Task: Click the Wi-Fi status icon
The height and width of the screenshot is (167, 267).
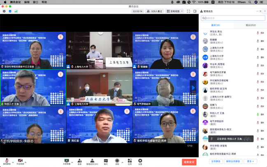Action: tap(194, 2)
